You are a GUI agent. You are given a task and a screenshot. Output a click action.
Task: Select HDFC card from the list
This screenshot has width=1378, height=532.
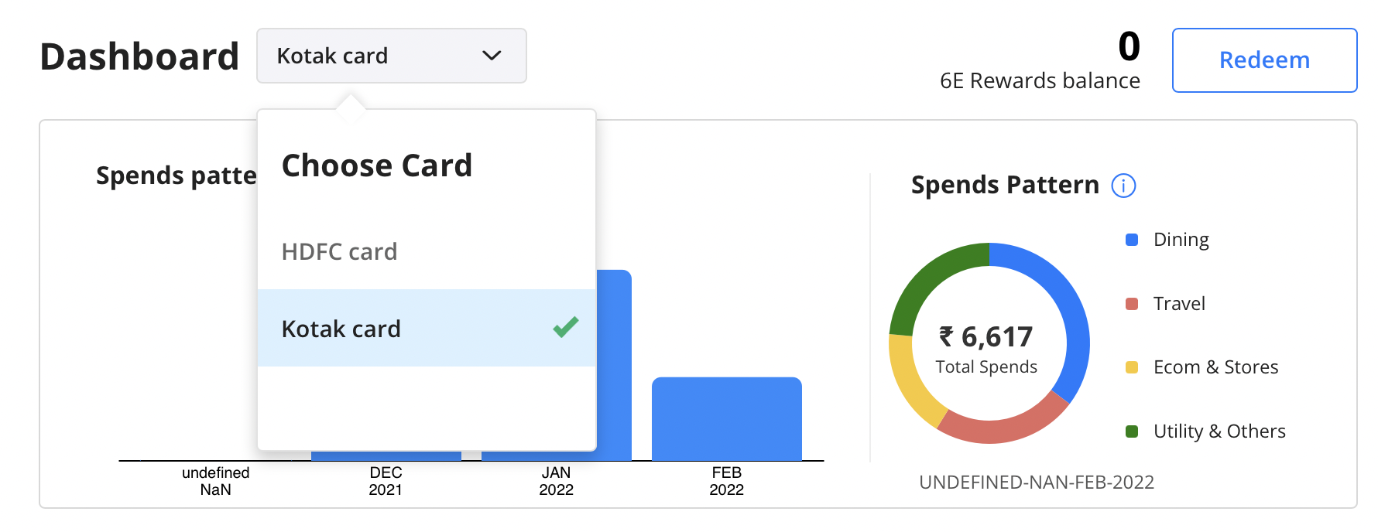coord(340,251)
